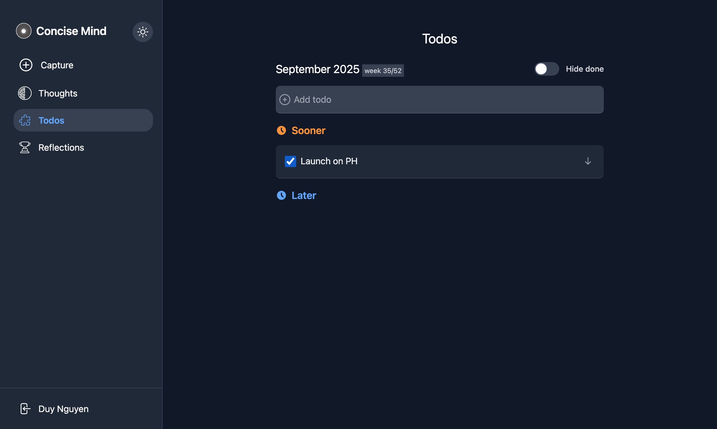Click the week 35/52 badge

point(383,71)
